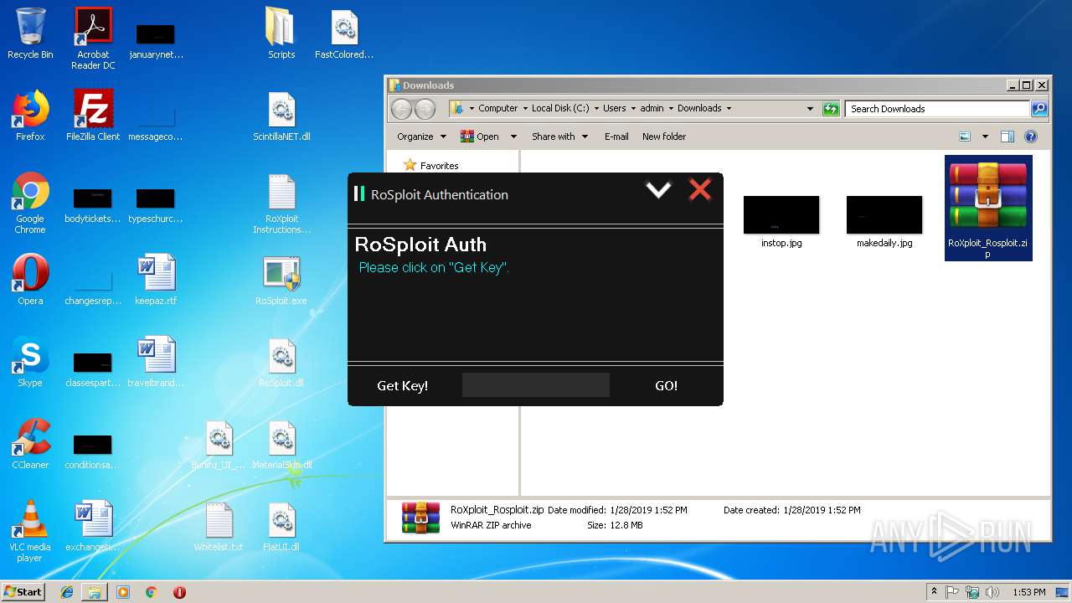Click Forward arrow in Downloads explorer

click(x=425, y=109)
